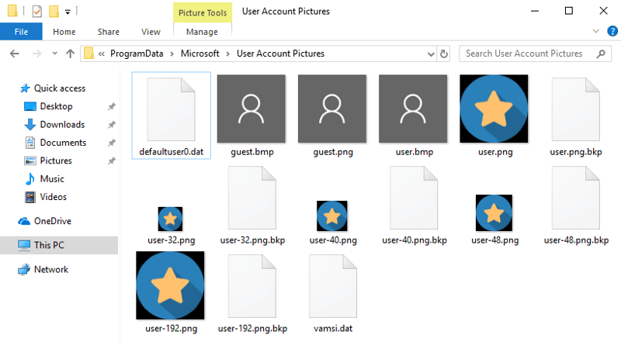Switch to the Share ribbon tab
This screenshot has height=345, width=621.
pyautogui.click(x=109, y=32)
